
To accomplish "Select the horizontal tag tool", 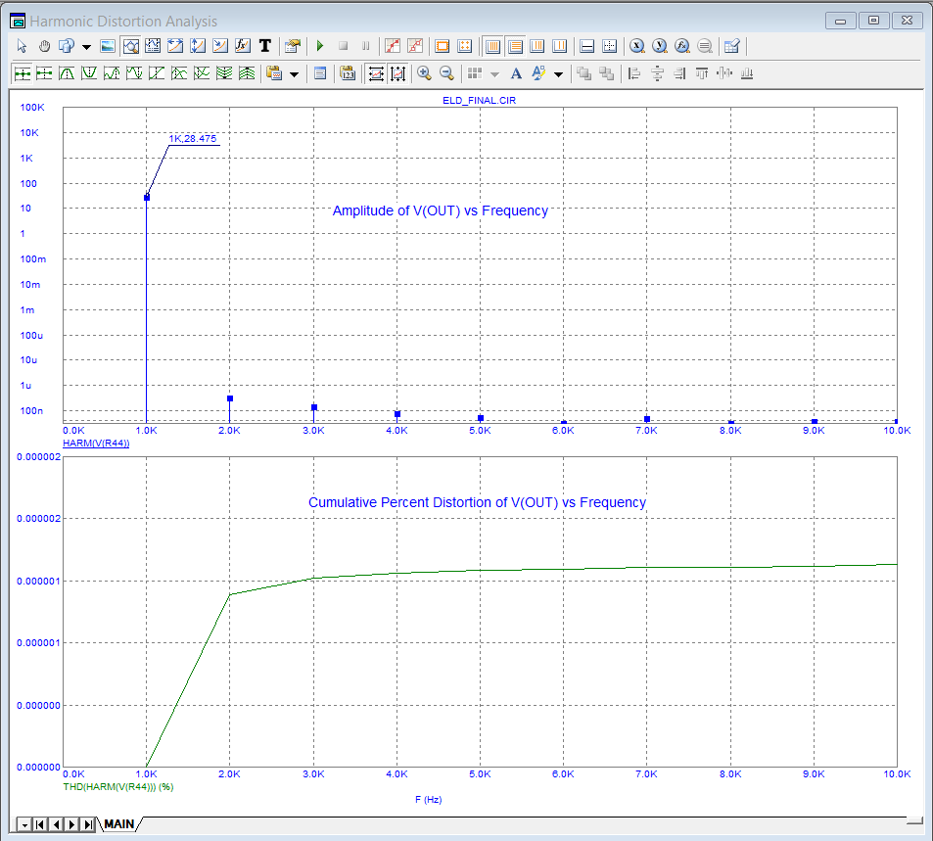I will (175, 46).
